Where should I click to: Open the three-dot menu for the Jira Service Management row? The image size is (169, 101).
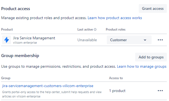(160, 40)
